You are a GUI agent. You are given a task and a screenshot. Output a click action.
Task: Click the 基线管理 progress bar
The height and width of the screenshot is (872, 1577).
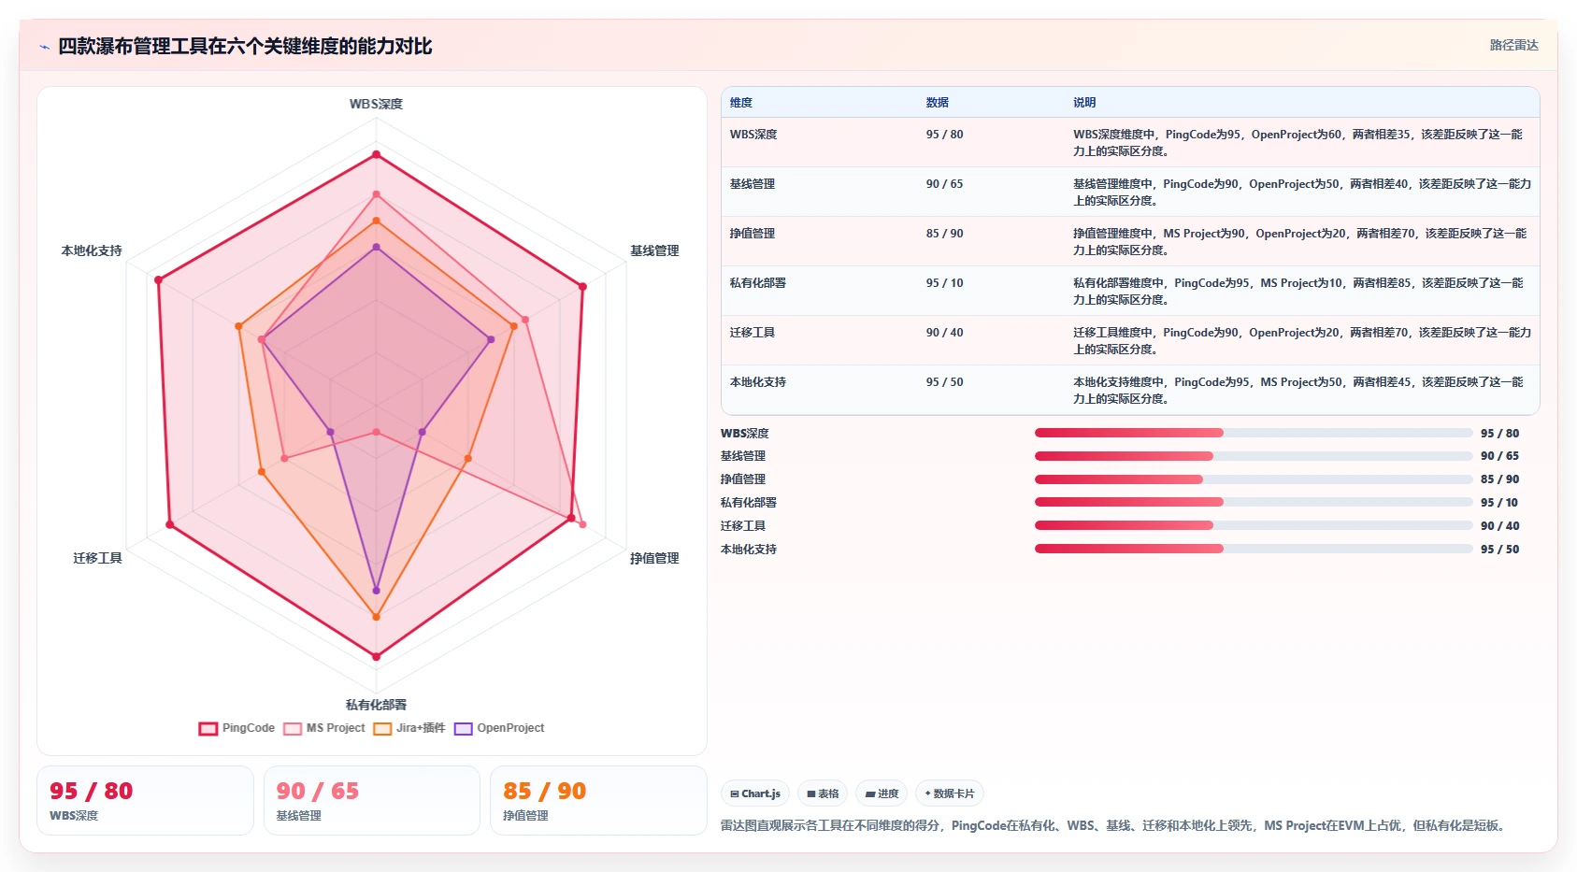point(1254,456)
